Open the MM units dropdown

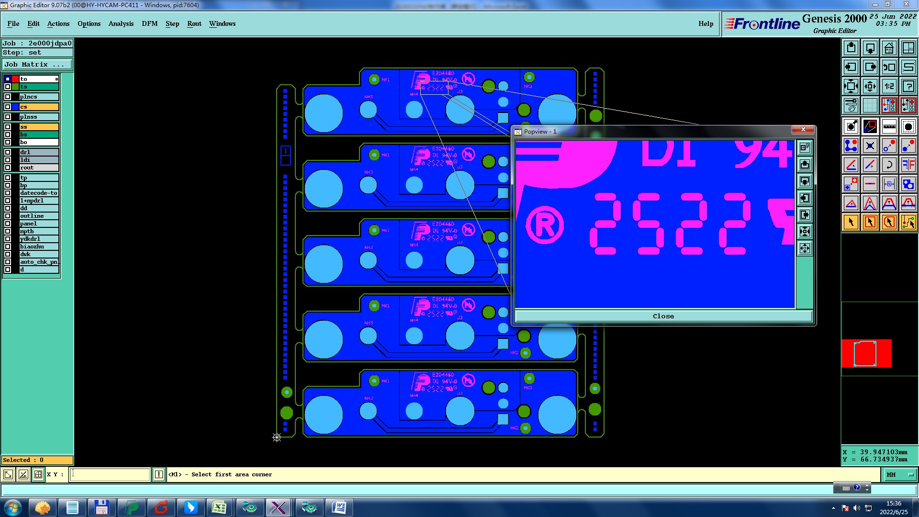(900, 474)
